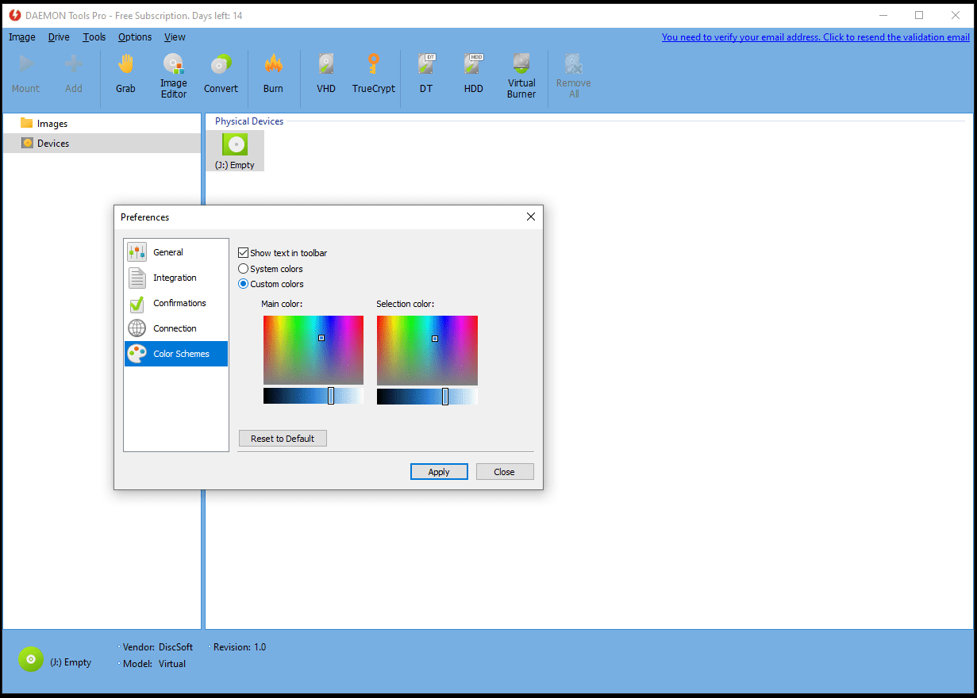Image resolution: width=977 pixels, height=698 pixels.
Task: Open General preferences section
Action: [176, 252]
